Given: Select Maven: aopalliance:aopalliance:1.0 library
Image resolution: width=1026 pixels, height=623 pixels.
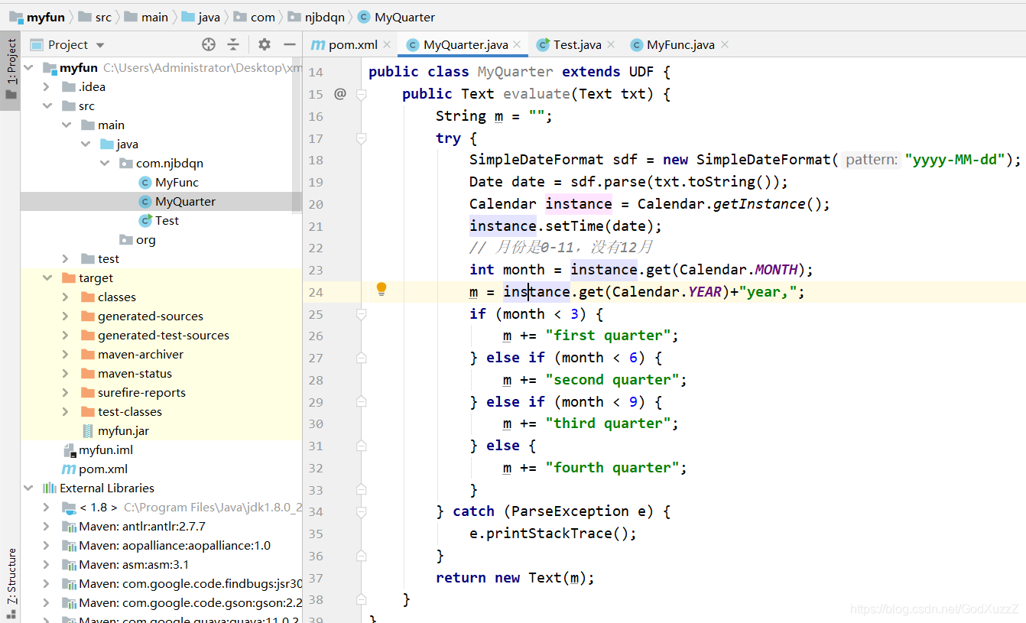Looking at the screenshot, I should [167, 545].
